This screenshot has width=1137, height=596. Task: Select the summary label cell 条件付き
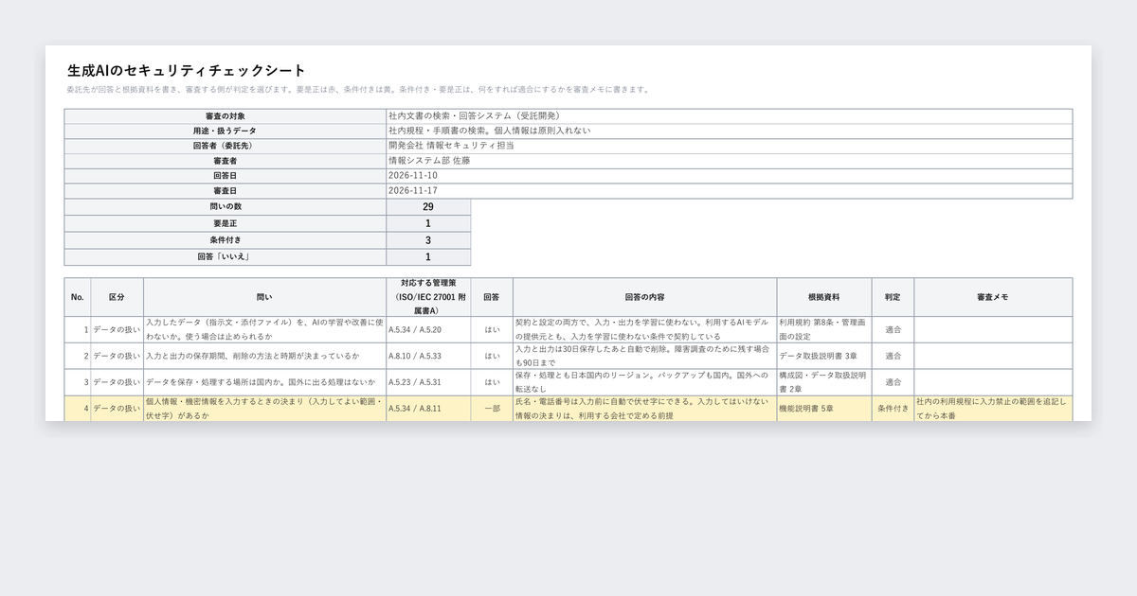coord(226,240)
